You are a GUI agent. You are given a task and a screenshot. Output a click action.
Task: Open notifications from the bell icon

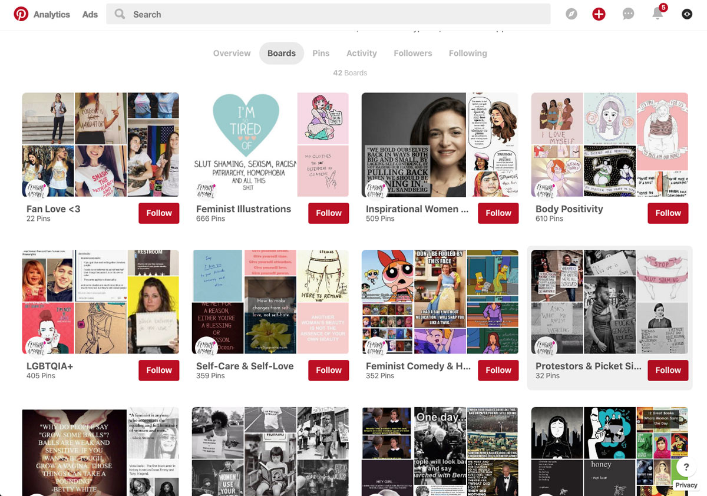tap(658, 14)
